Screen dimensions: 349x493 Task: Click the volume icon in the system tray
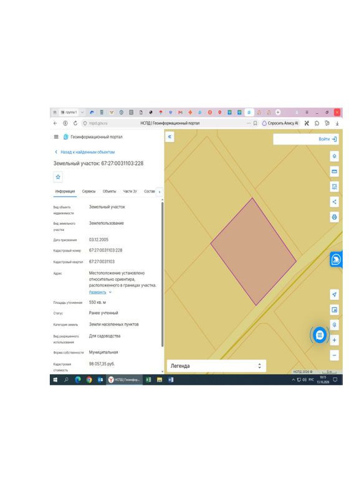(x=304, y=380)
